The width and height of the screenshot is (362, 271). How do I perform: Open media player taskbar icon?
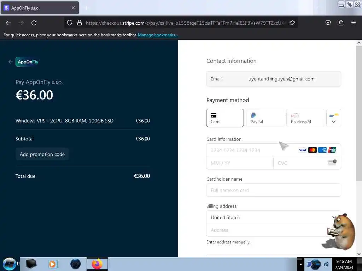point(52,264)
